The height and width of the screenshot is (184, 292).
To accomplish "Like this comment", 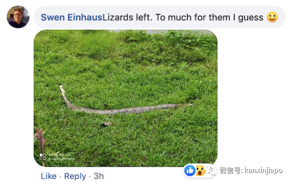I will point(49,176).
